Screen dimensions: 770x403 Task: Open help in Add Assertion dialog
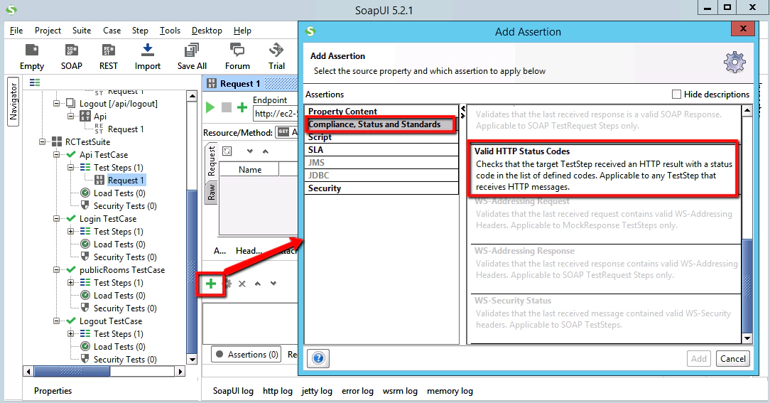pos(318,358)
